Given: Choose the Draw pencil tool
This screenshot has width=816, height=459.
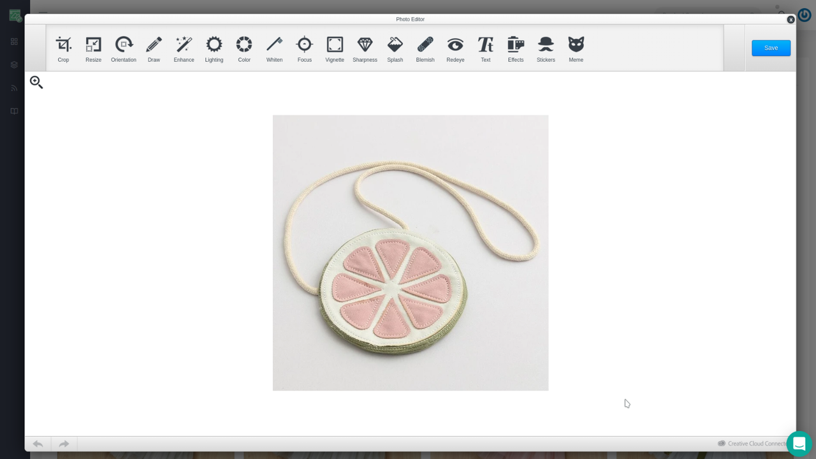Looking at the screenshot, I should click(x=154, y=49).
